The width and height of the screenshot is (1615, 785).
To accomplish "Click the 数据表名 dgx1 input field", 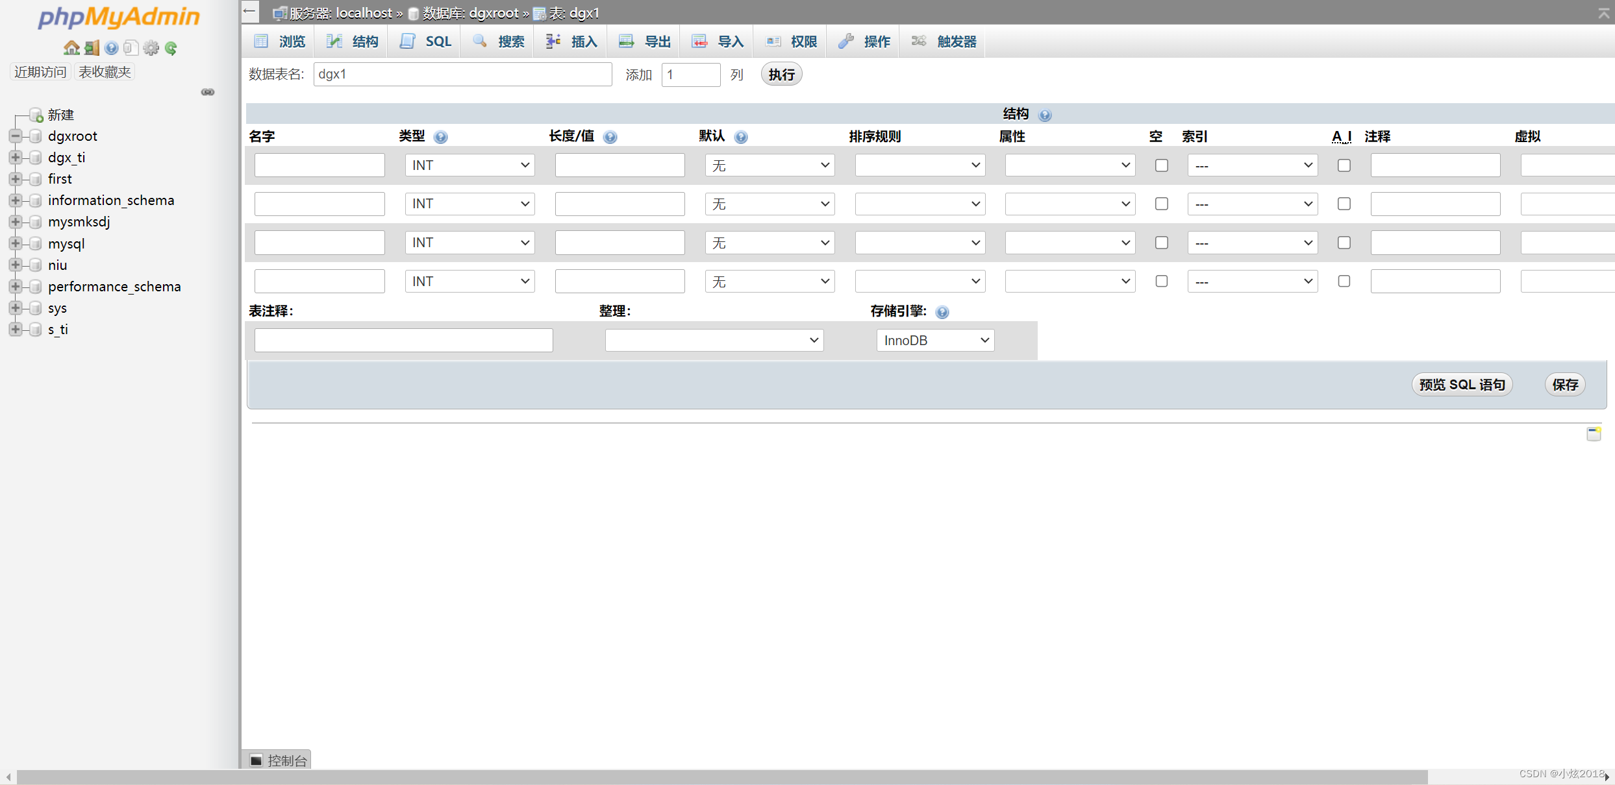I will pos(463,75).
